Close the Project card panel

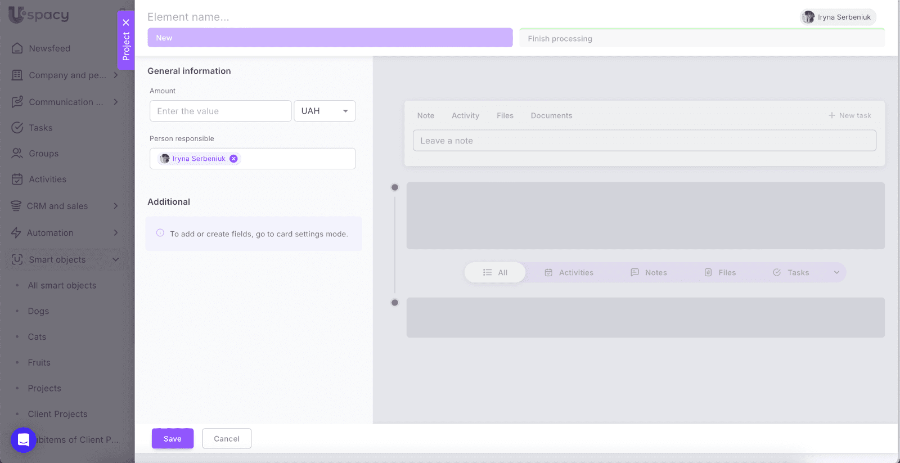point(126,23)
